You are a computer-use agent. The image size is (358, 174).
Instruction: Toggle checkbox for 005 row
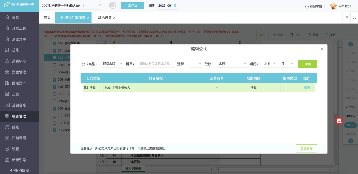pos(54,80)
